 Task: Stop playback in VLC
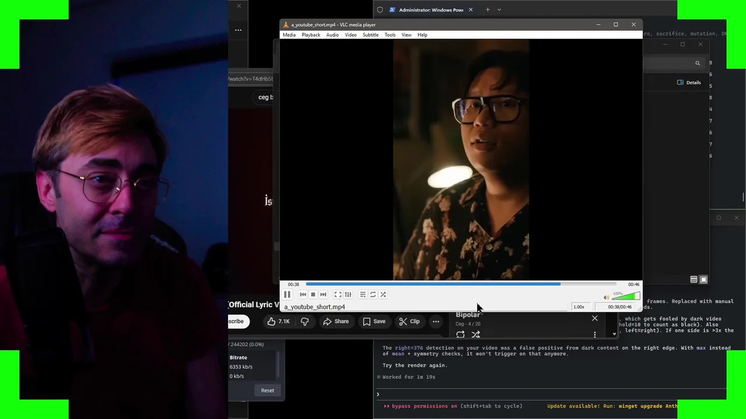tap(313, 294)
